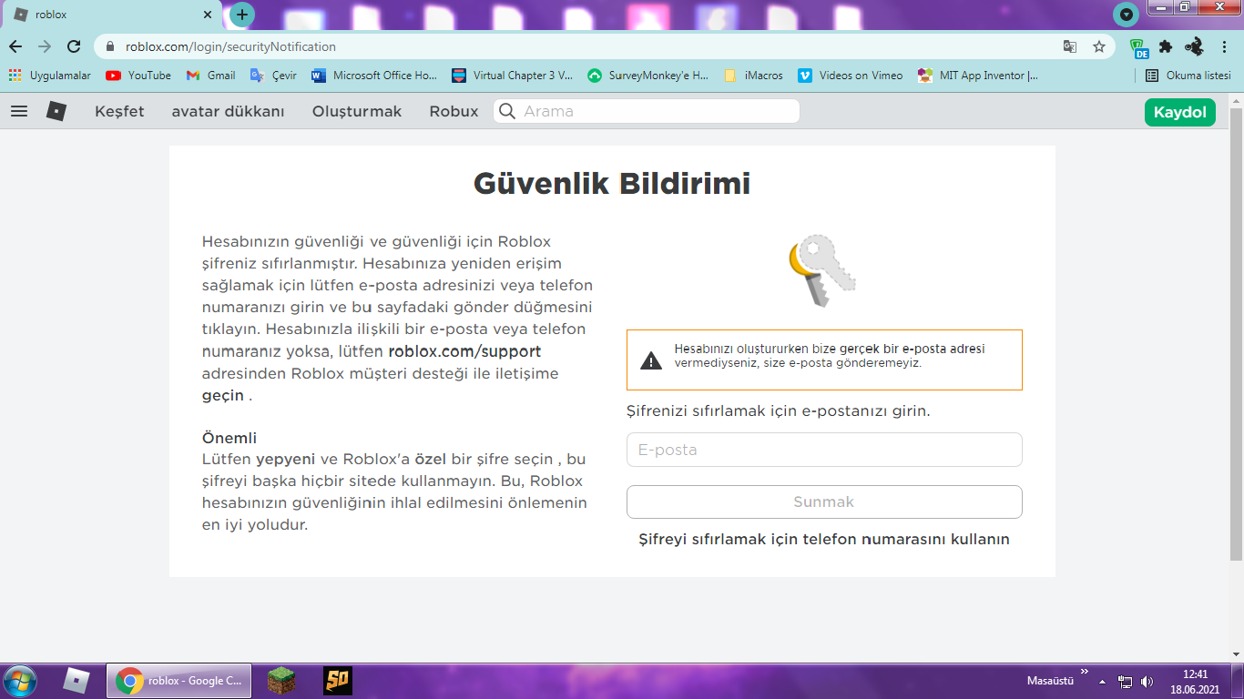Bookmark this page with the star icon
1244x699 pixels.
click(x=1099, y=46)
